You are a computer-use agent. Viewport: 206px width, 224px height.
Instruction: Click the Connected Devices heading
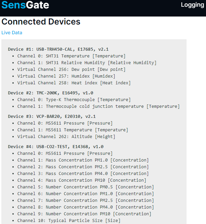[41, 22]
